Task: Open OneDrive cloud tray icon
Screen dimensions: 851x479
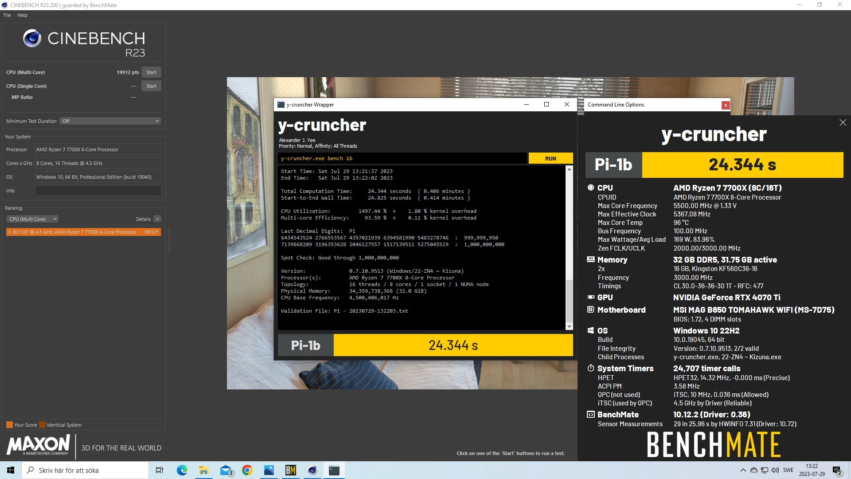Action: [753, 470]
